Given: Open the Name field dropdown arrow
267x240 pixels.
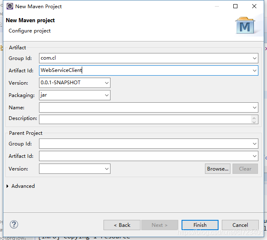Looking at the screenshot, I should pos(255,108).
